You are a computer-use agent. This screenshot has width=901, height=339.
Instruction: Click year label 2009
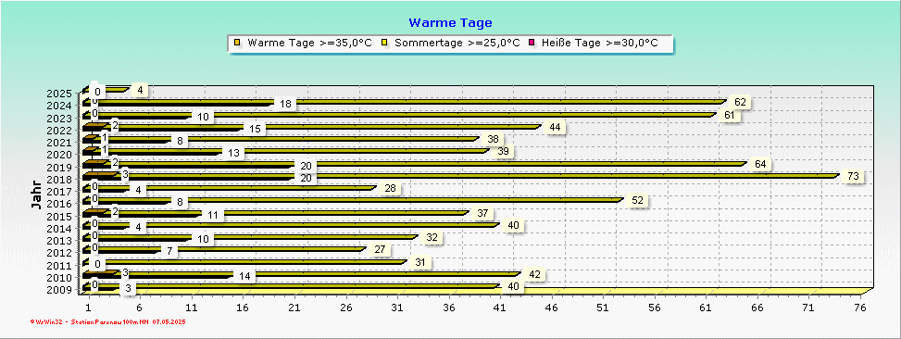[x=60, y=290]
